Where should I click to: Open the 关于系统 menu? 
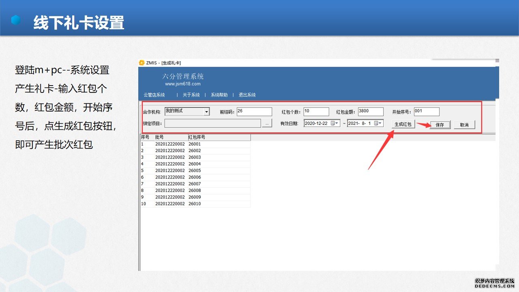coord(191,95)
